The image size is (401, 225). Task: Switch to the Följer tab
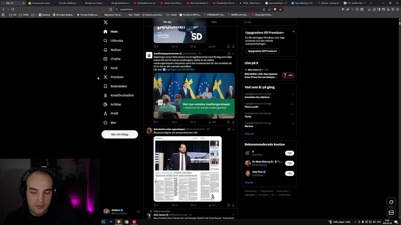coord(214,22)
